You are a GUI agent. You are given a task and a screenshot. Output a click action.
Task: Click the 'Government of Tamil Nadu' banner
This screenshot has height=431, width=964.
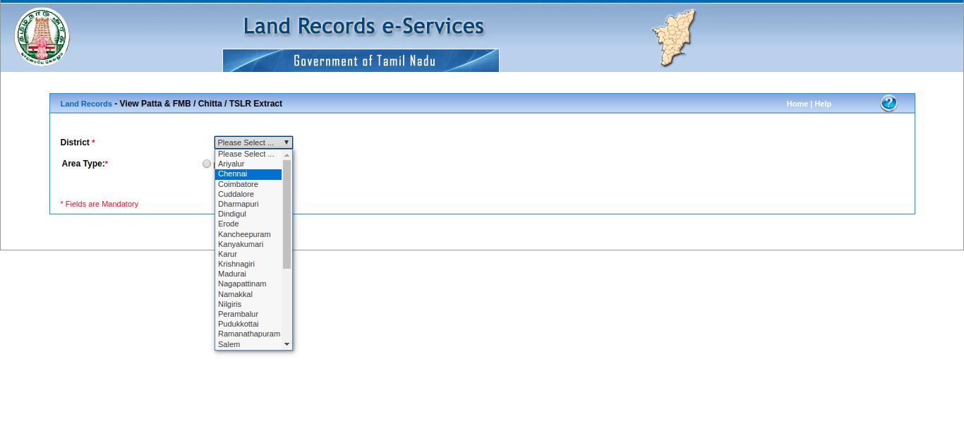coord(361,61)
